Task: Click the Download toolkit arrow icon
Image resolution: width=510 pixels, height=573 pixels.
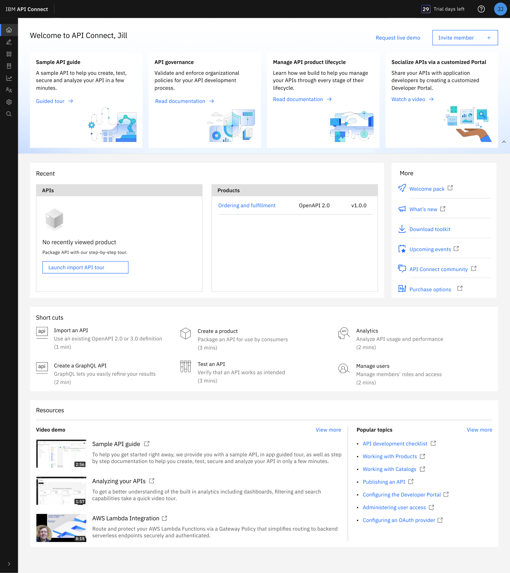Action: [402, 229]
